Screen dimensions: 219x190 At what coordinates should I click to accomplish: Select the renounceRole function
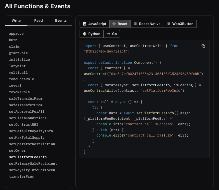[x=21, y=79]
